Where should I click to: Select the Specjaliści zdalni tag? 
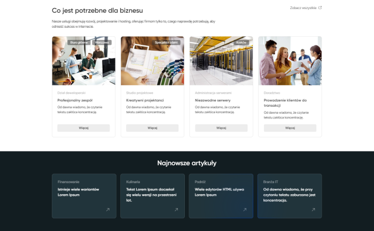click(167, 42)
